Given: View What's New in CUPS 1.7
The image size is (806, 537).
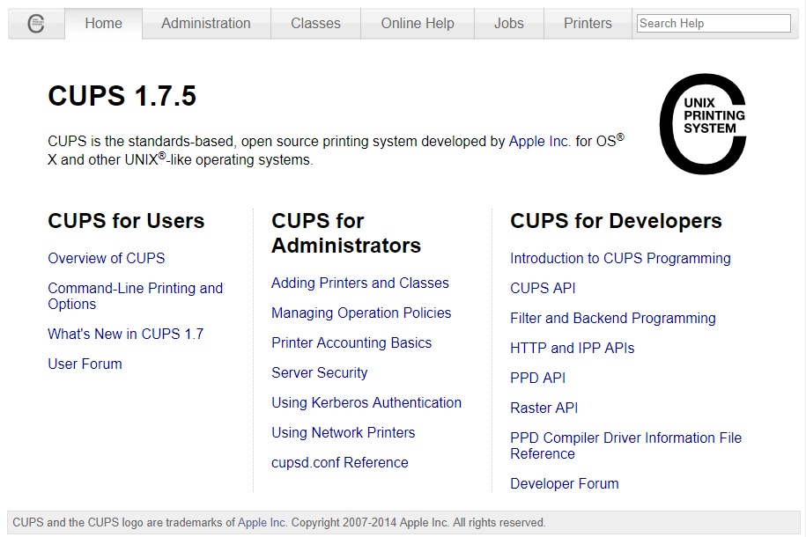Looking at the screenshot, I should point(125,334).
